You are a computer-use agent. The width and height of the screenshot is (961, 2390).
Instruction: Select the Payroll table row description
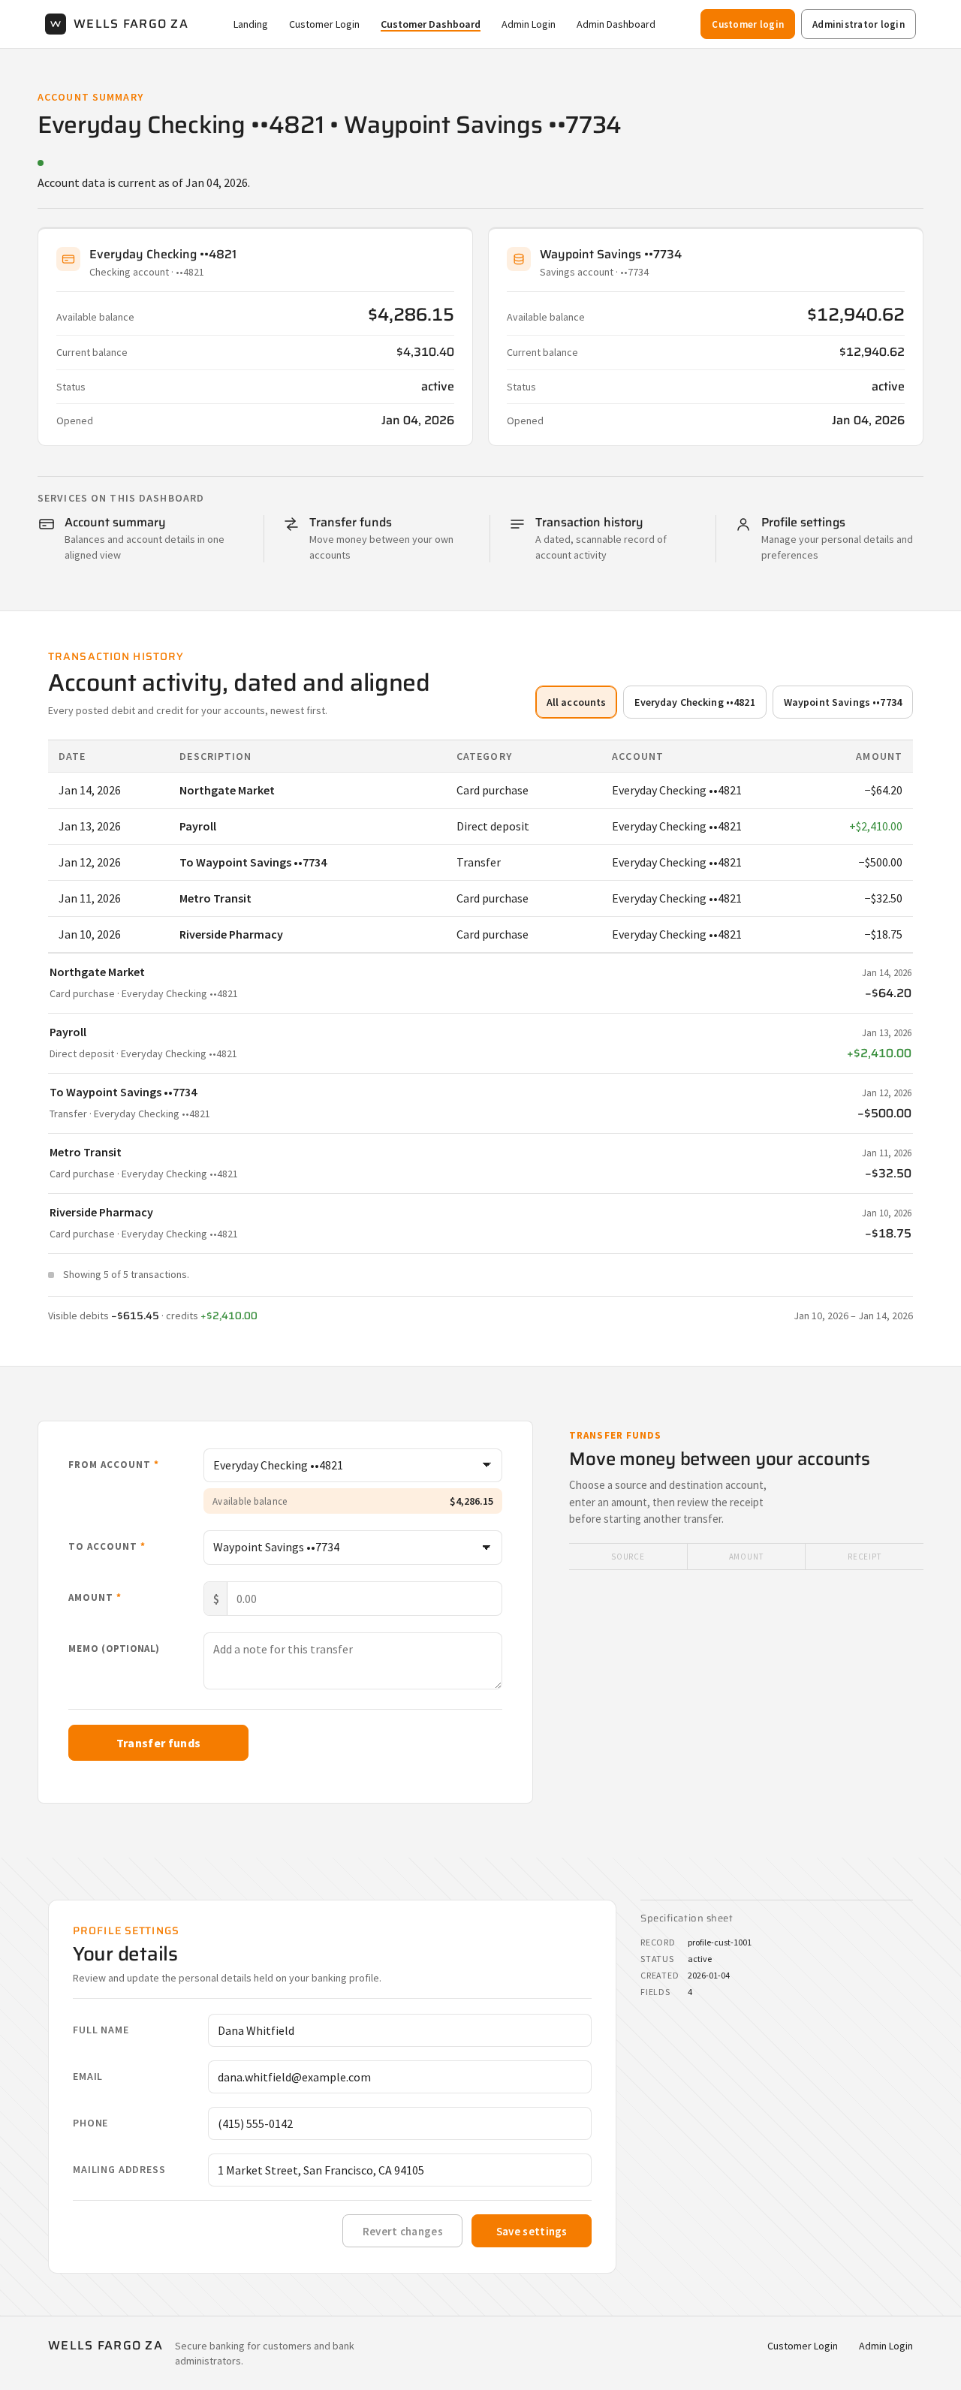[x=197, y=826]
